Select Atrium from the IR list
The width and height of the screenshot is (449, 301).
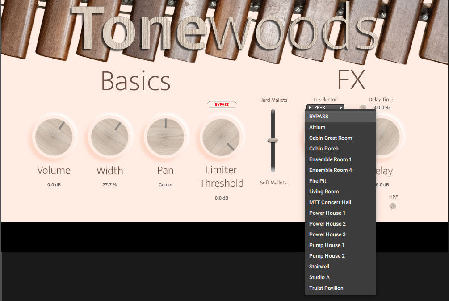coord(317,127)
